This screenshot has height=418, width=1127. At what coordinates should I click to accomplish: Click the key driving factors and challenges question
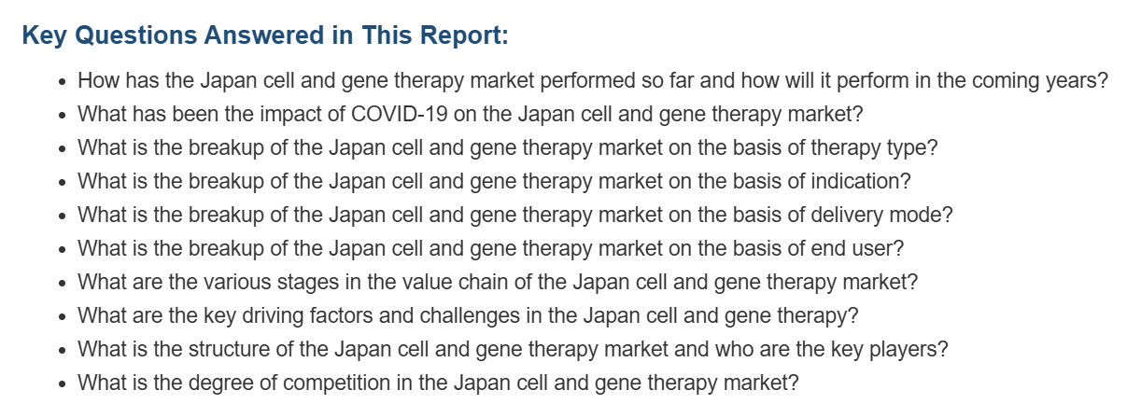468,315
